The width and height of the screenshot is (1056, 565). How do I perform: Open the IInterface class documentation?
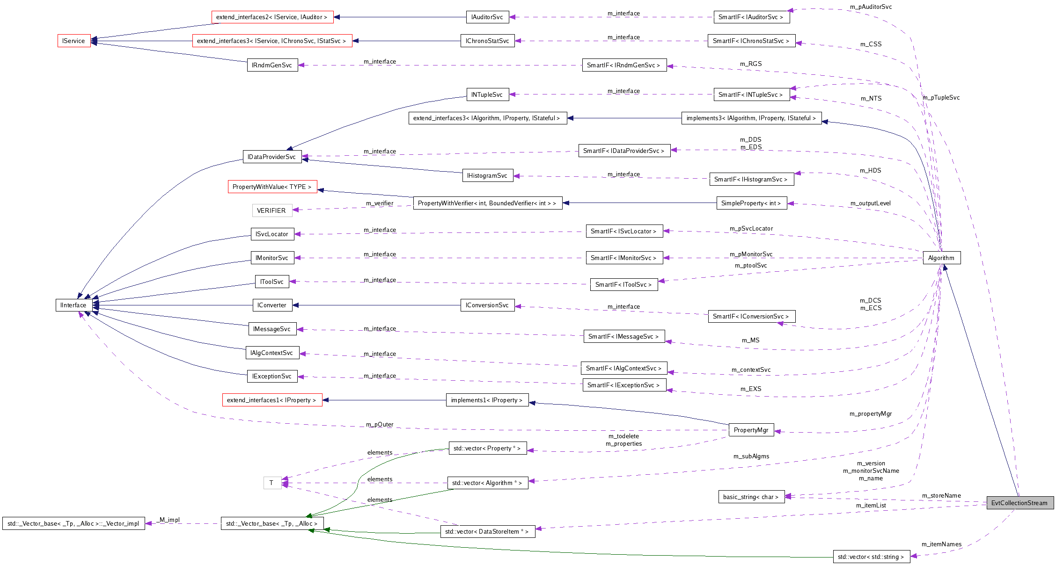[x=73, y=305]
